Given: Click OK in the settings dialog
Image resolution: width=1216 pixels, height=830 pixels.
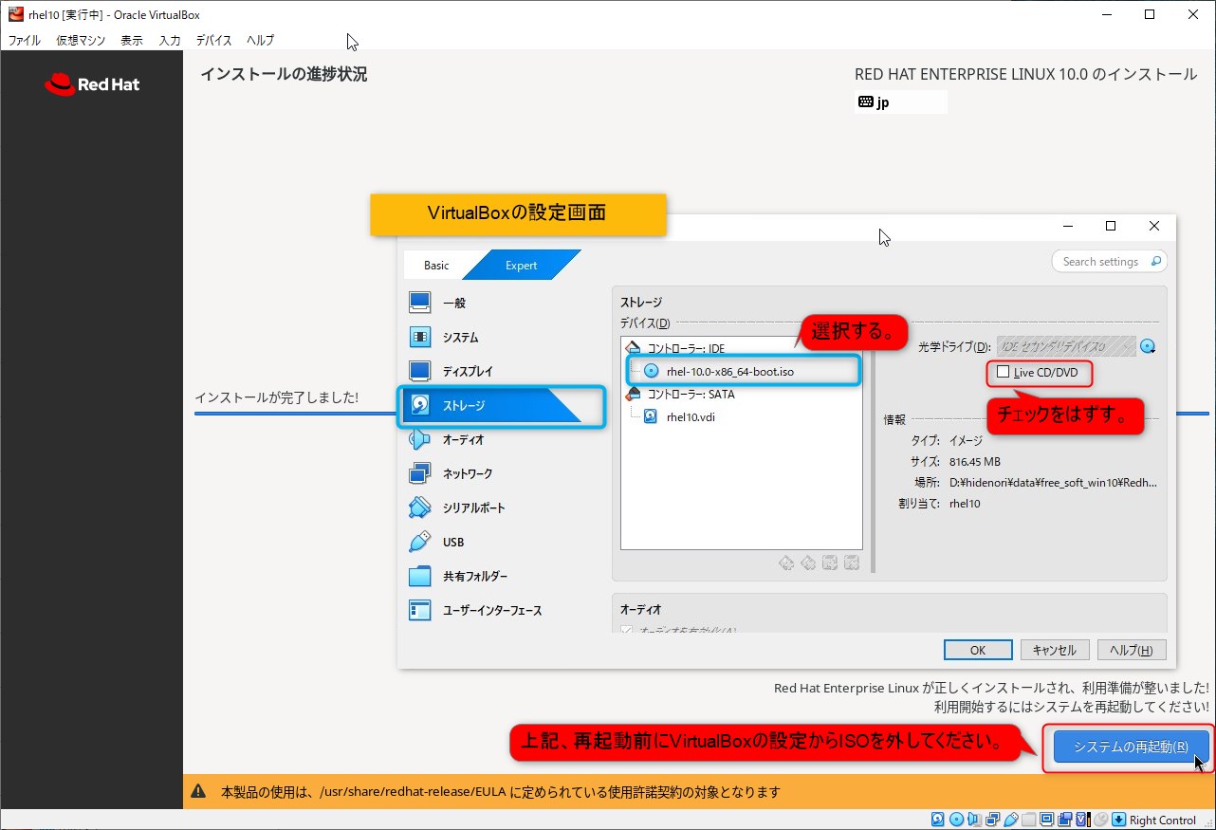Looking at the screenshot, I should (x=977, y=650).
